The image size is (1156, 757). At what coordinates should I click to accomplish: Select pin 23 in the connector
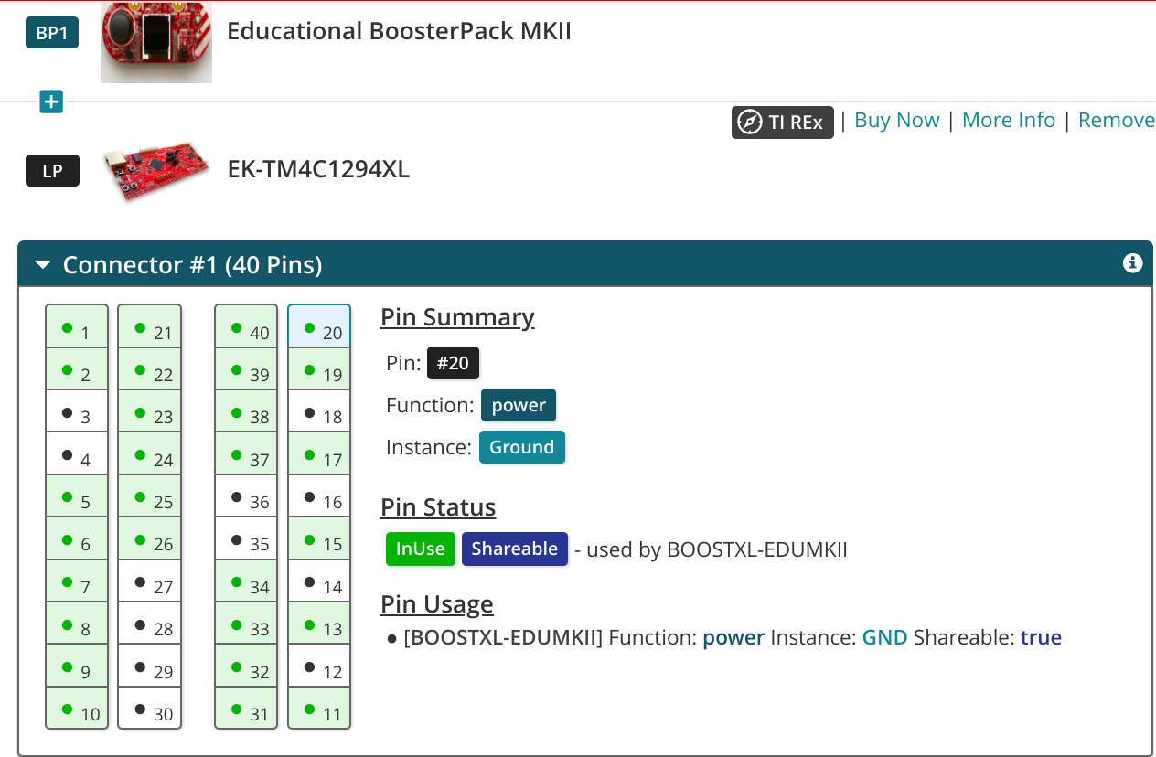pos(150,411)
